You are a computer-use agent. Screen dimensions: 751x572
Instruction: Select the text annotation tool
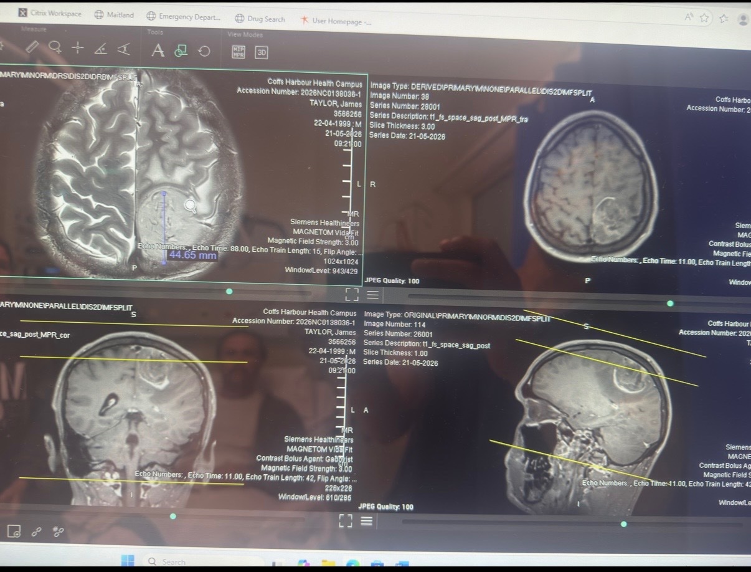click(158, 50)
